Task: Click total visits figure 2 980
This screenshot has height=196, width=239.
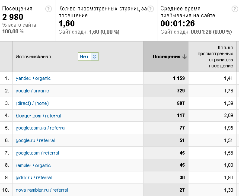Action: [13, 17]
